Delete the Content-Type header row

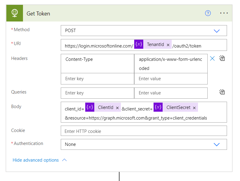(x=212, y=58)
